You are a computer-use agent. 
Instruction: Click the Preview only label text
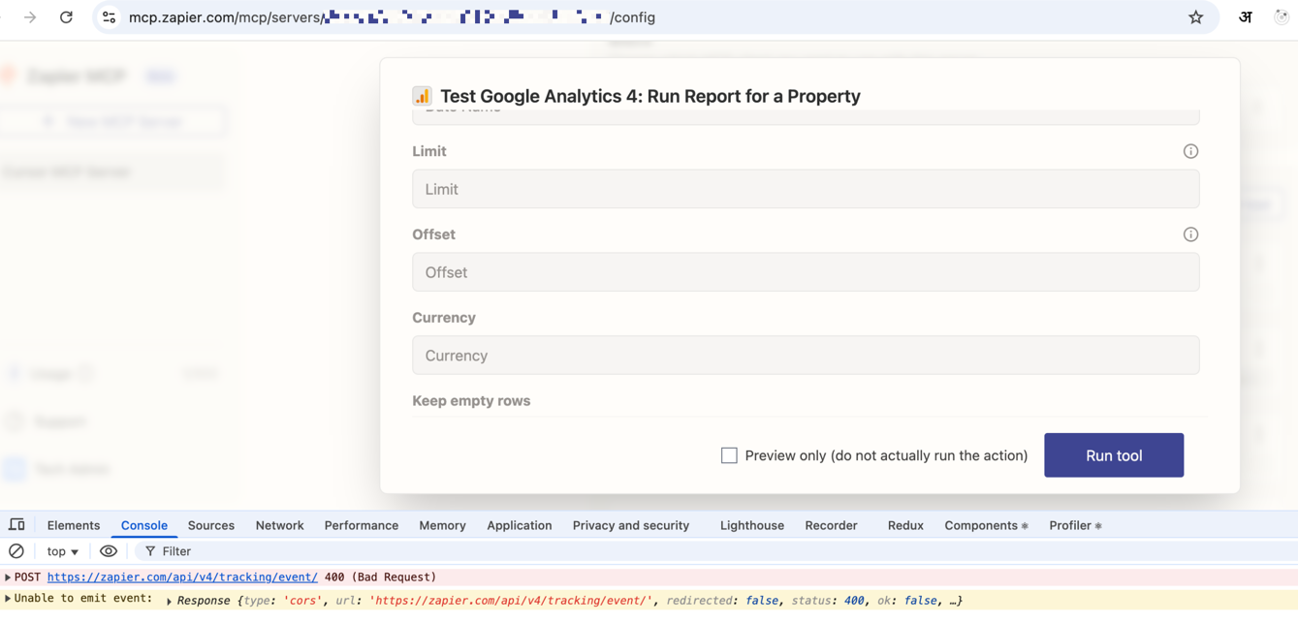[x=886, y=455]
